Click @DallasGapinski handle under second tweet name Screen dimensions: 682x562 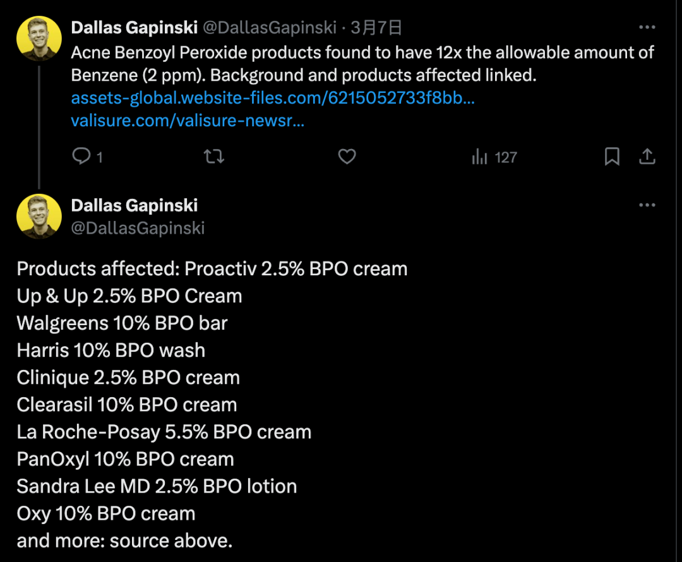(x=138, y=228)
